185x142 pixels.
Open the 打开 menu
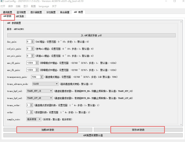(x=3, y=6)
